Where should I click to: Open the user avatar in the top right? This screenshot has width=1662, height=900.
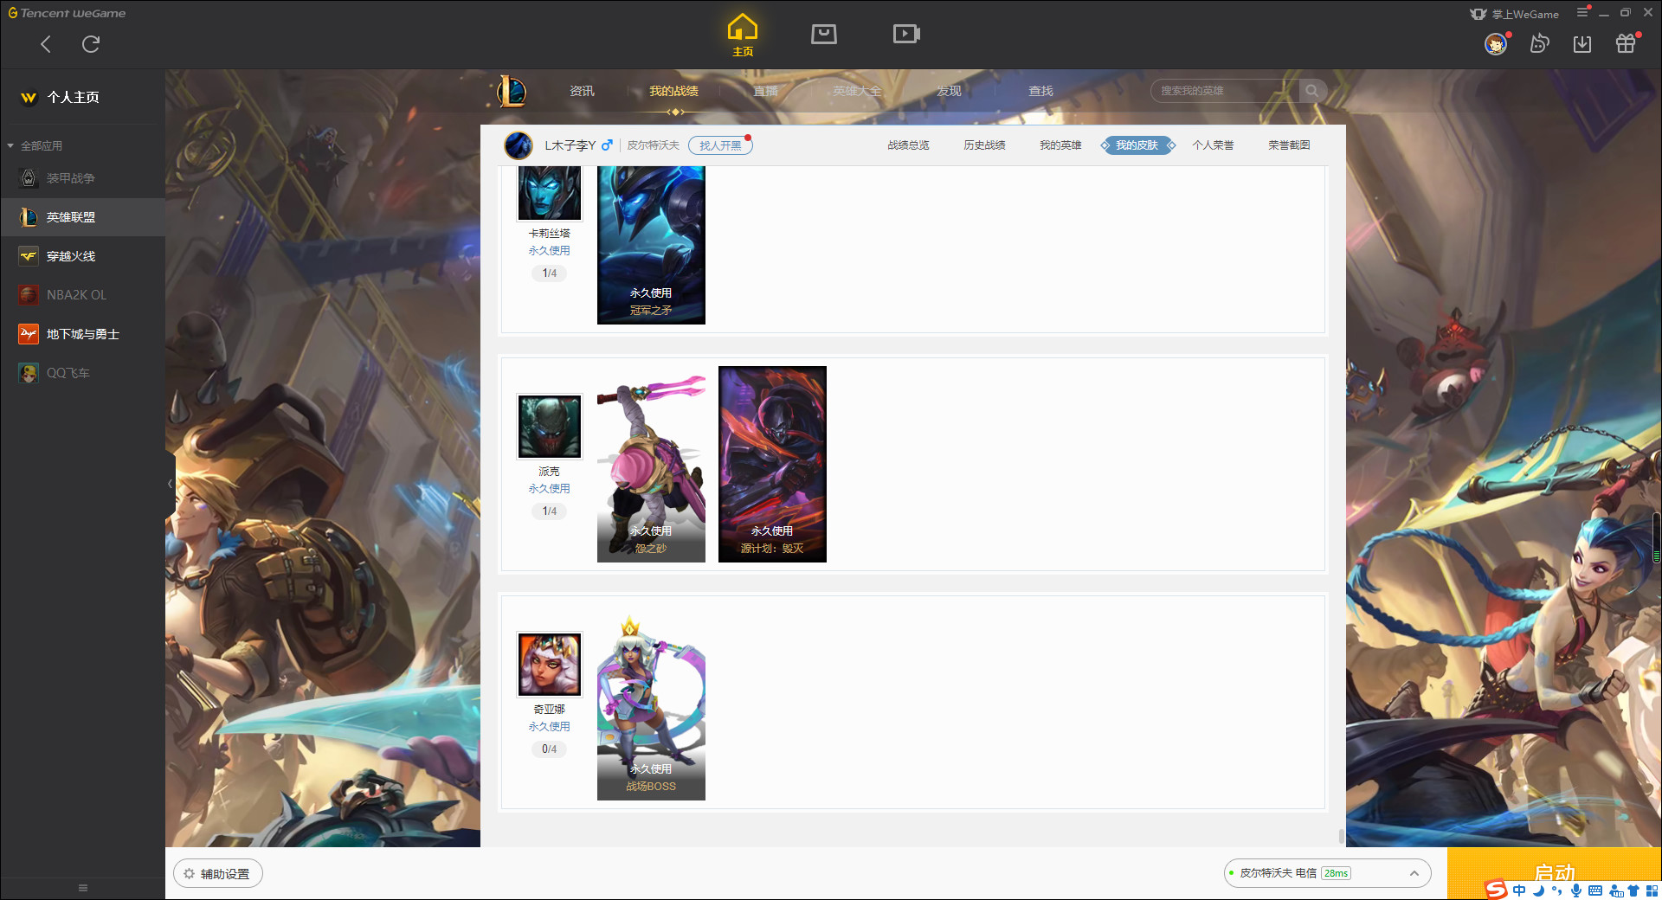pyautogui.click(x=1496, y=43)
